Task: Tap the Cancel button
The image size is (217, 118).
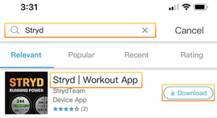Action: [189, 30]
